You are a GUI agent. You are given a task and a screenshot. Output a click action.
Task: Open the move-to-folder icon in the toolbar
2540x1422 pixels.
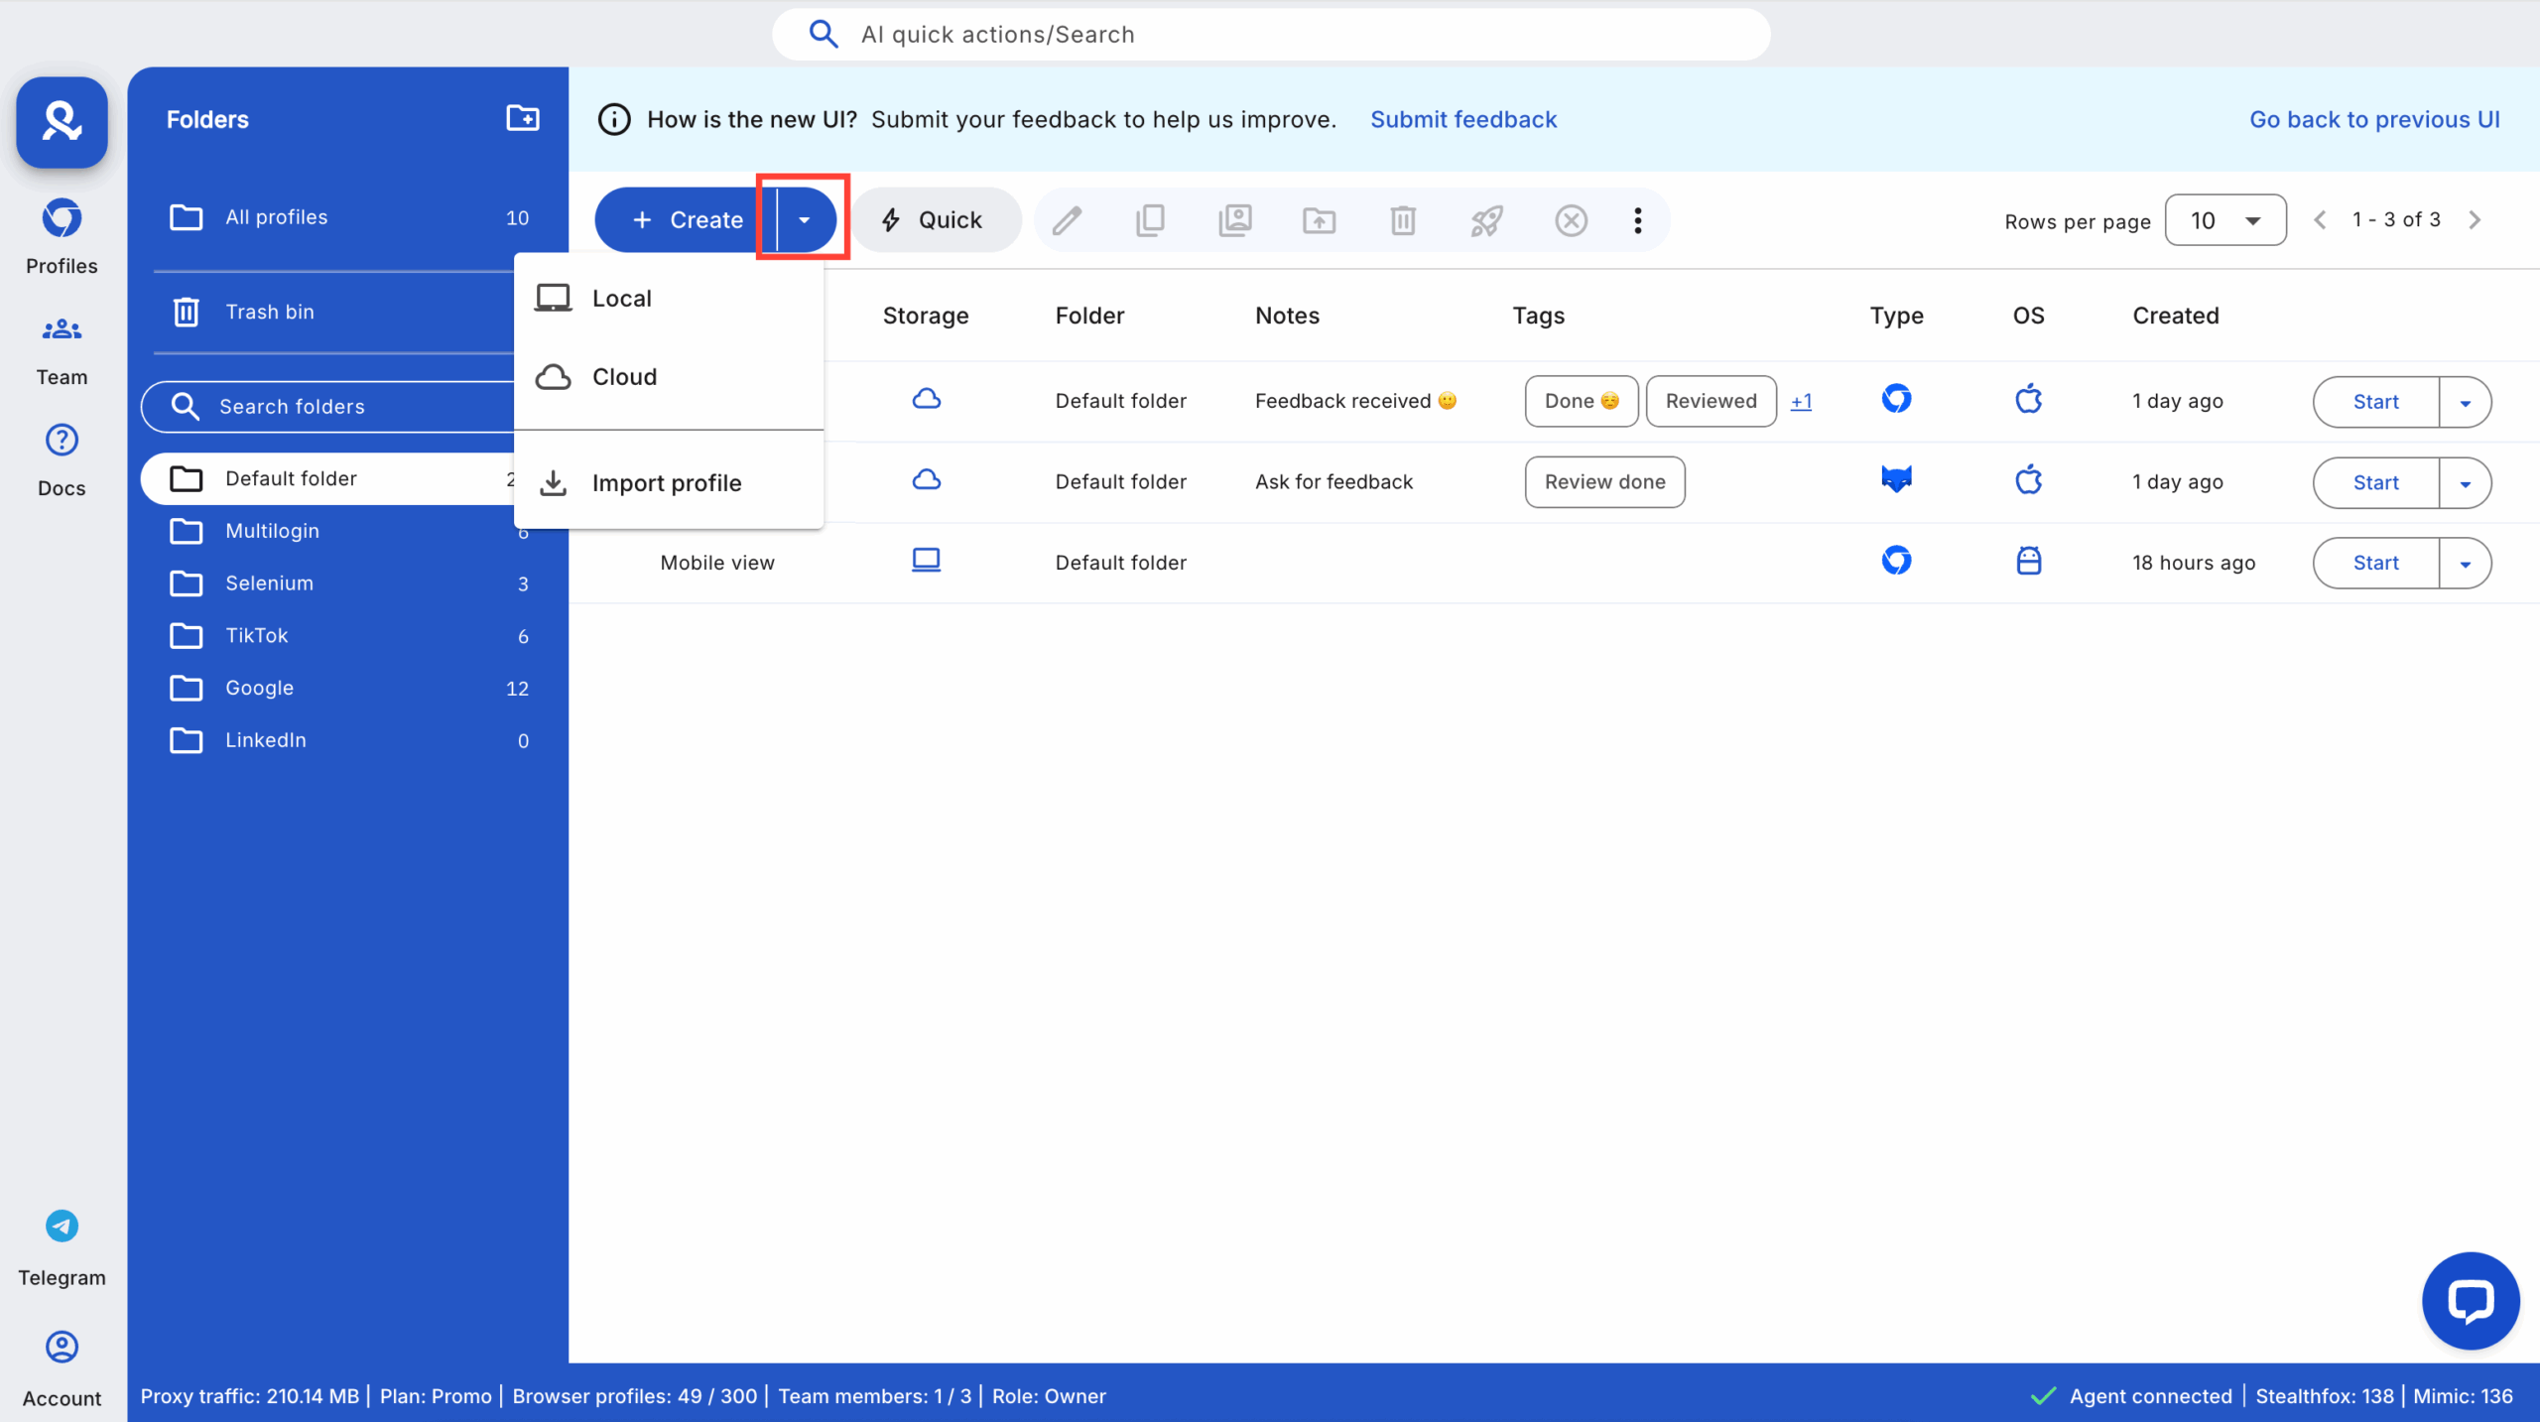[1319, 219]
